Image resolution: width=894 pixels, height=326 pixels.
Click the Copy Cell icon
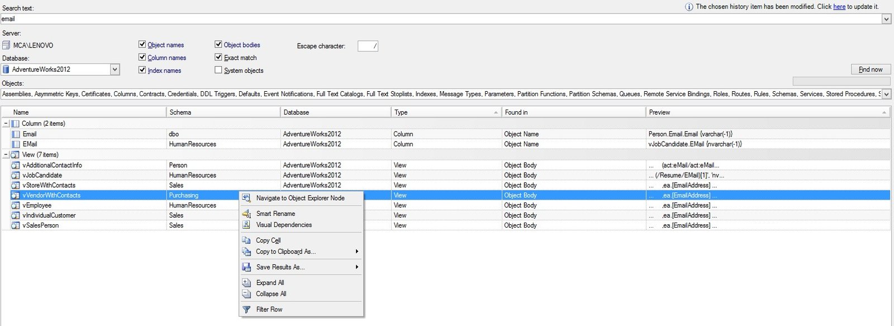[246, 240]
